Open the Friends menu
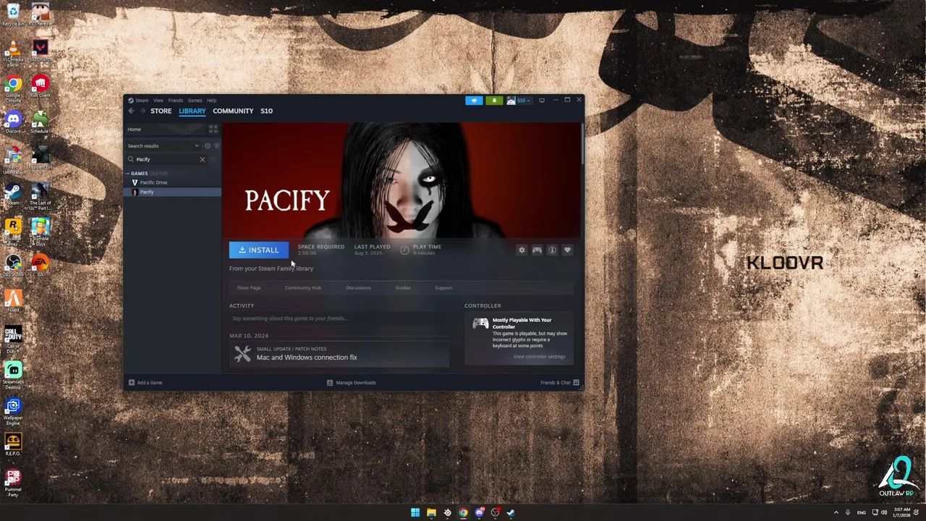The width and height of the screenshot is (926, 521). [x=175, y=101]
